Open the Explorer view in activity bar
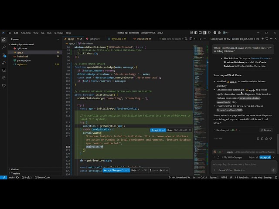The width and height of the screenshot is (279, 209). (x=4, y=40)
